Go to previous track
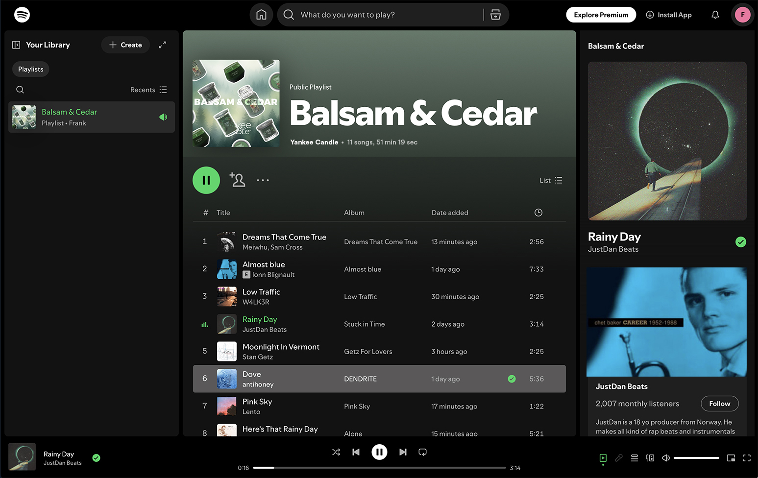The width and height of the screenshot is (758, 478). click(x=356, y=452)
